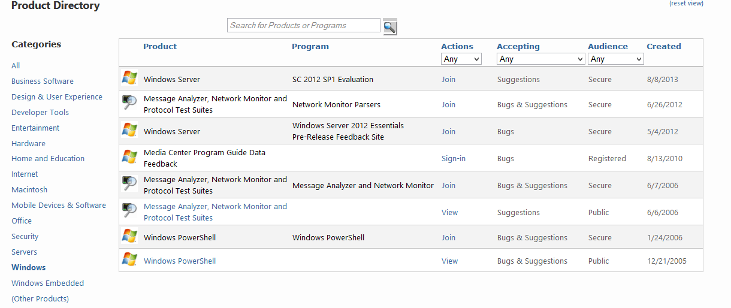Expand the Accepting filter dropdown
The height and width of the screenshot is (308, 731).
coord(540,59)
